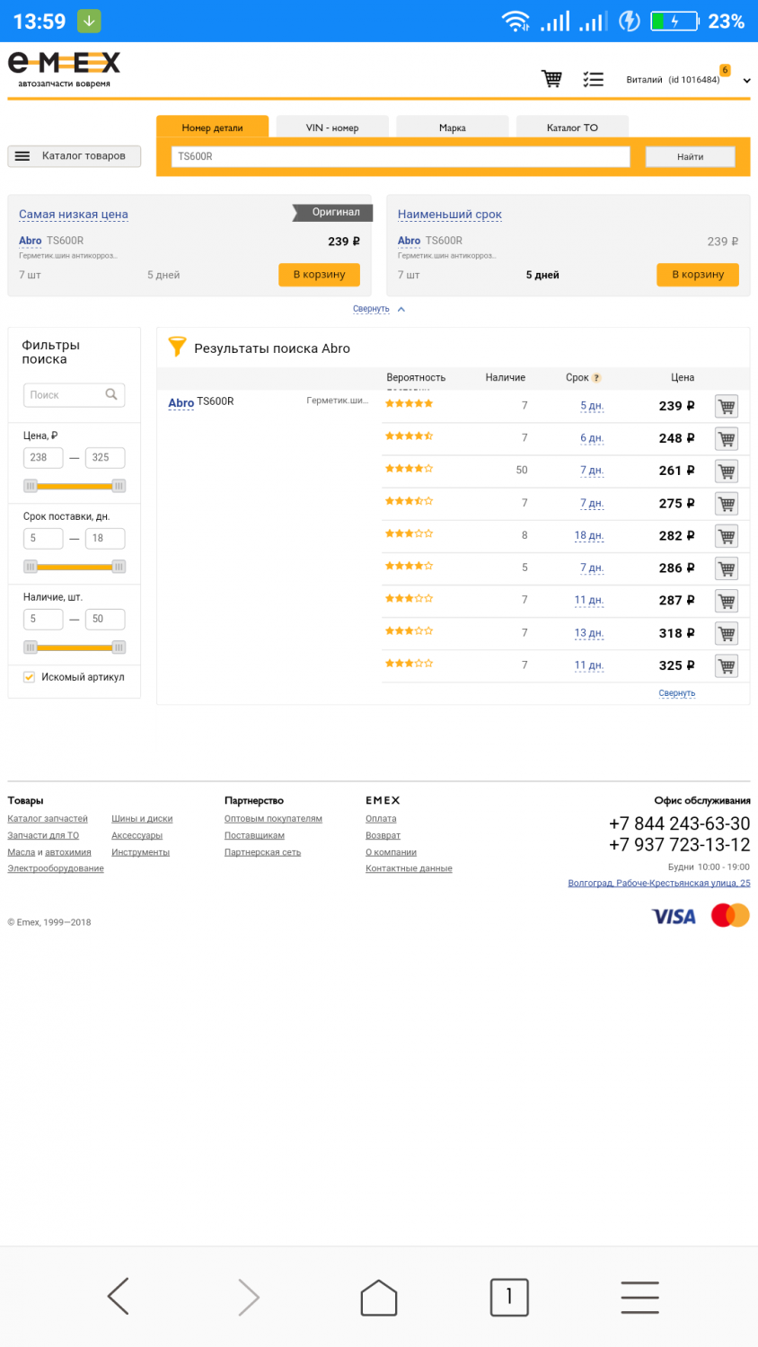The image size is (758, 1347).
Task: Collapse results list with bottom Свернуть
Action: coord(677,693)
